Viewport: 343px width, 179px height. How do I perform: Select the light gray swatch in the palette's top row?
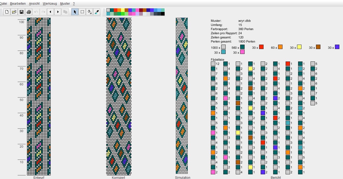(x=108, y=10)
